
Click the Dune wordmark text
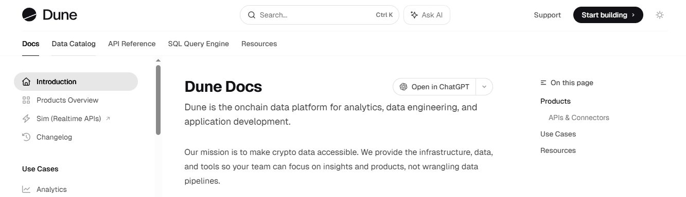point(60,15)
